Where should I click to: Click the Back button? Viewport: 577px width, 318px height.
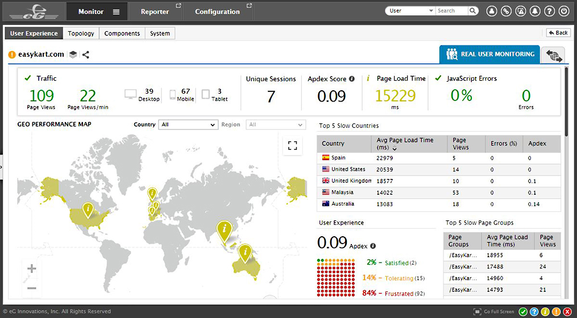(x=558, y=33)
